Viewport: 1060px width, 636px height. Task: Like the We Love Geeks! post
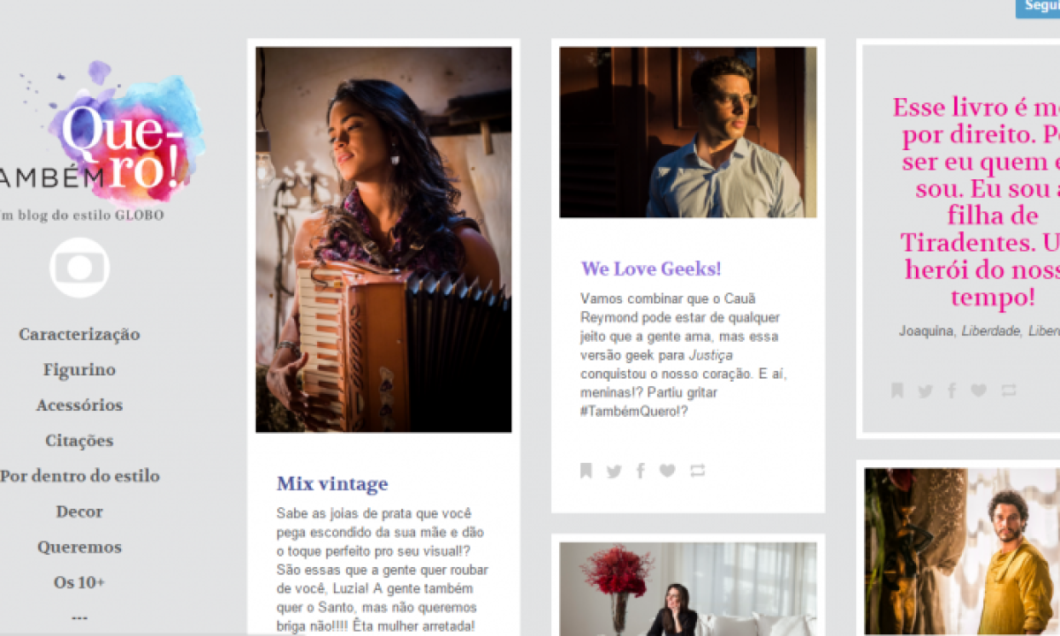[x=667, y=471]
